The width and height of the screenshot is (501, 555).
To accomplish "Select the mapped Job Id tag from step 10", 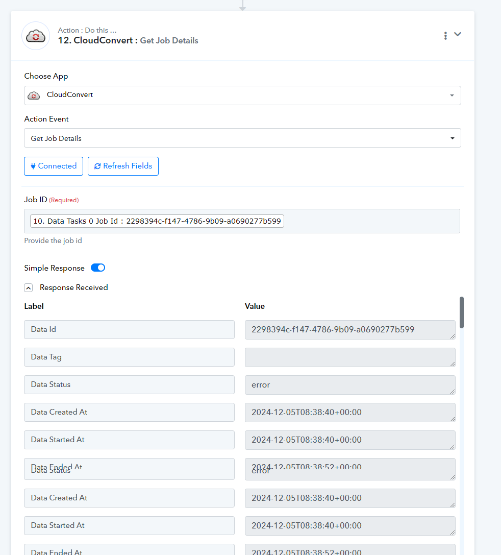I will coord(157,221).
